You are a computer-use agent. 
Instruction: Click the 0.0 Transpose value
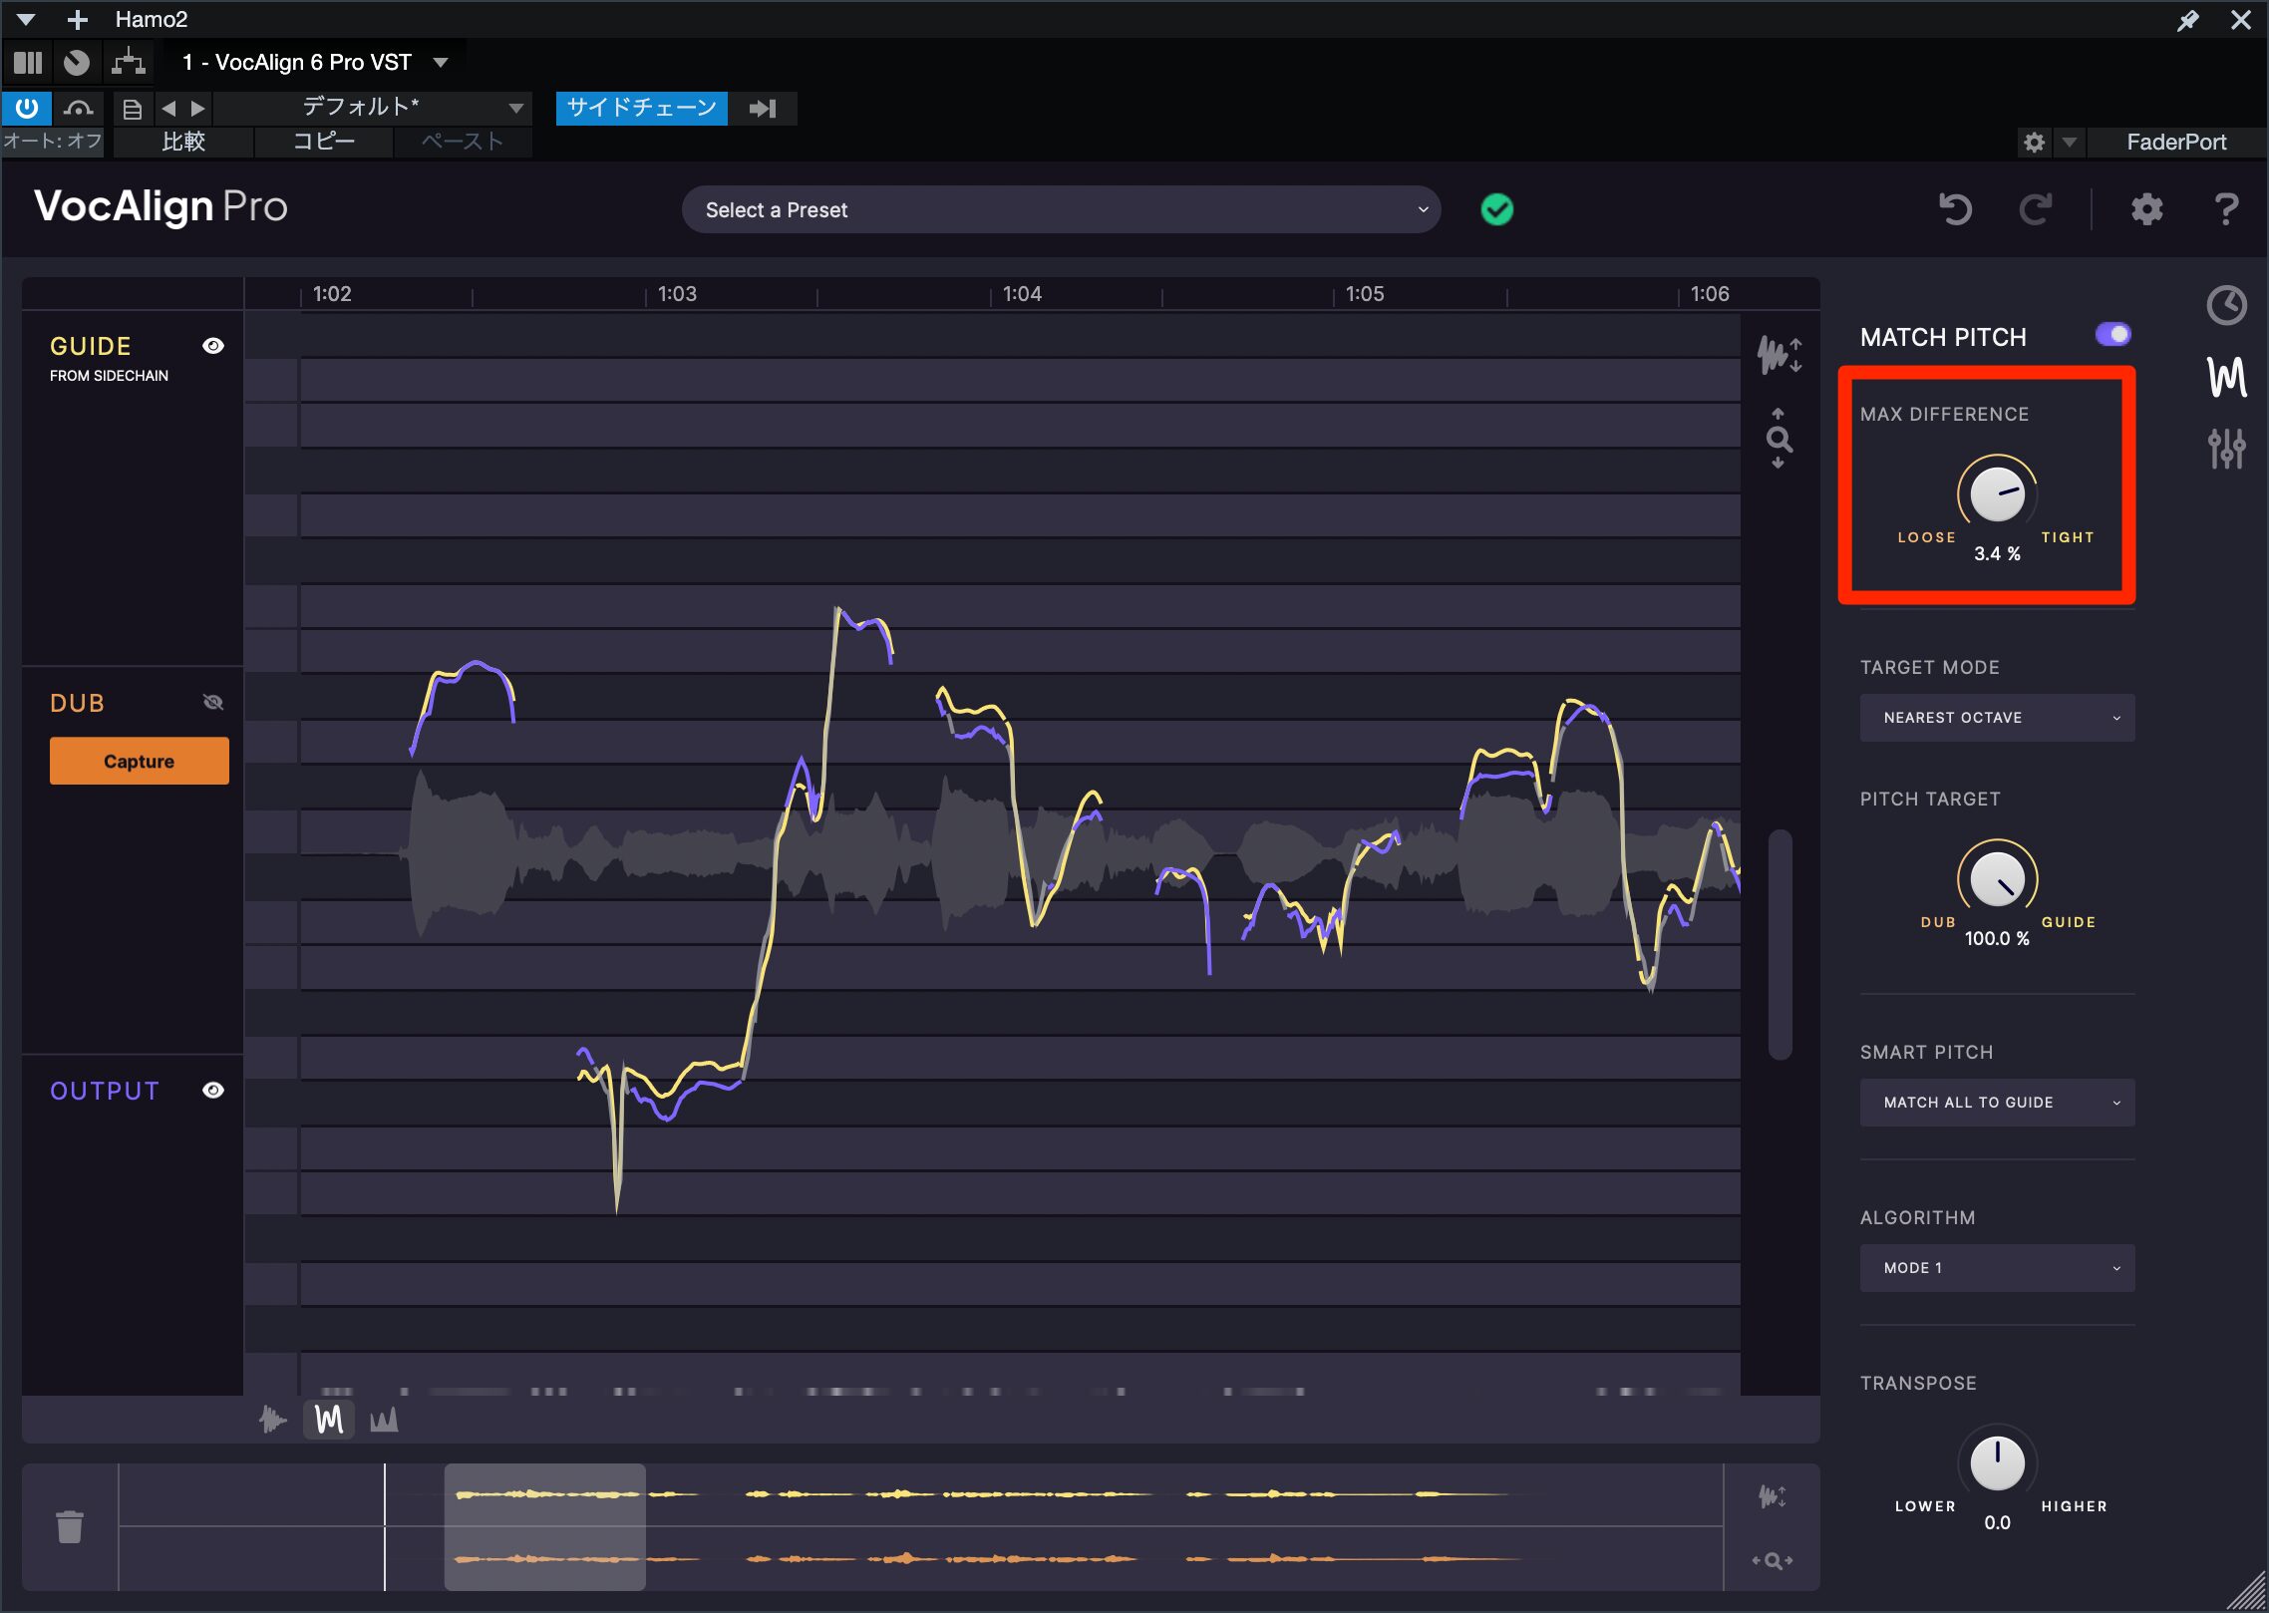1997,1522
